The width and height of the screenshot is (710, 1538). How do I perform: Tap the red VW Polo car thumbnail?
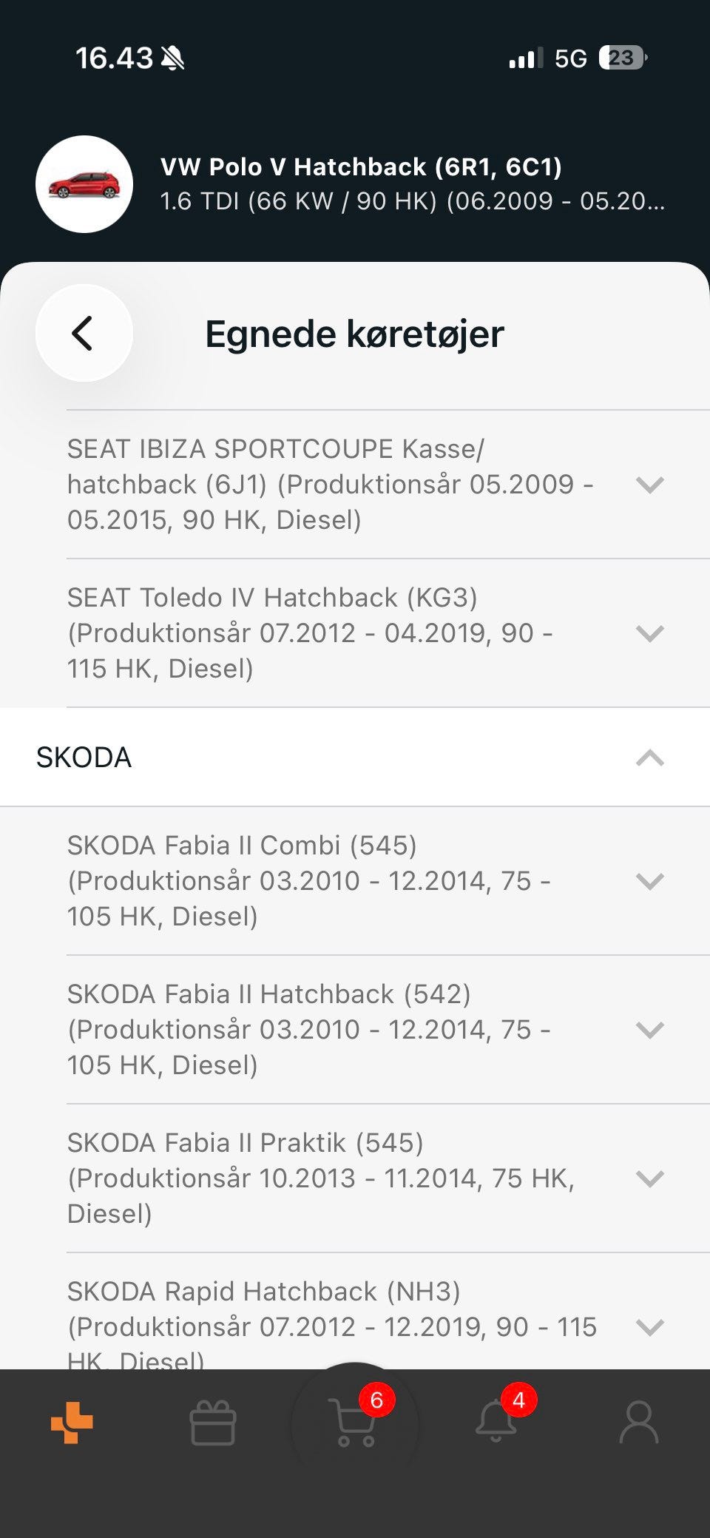tap(84, 184)
